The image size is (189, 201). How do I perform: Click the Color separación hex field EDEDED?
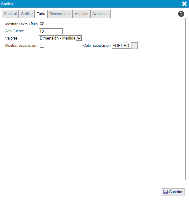point(121,46)
